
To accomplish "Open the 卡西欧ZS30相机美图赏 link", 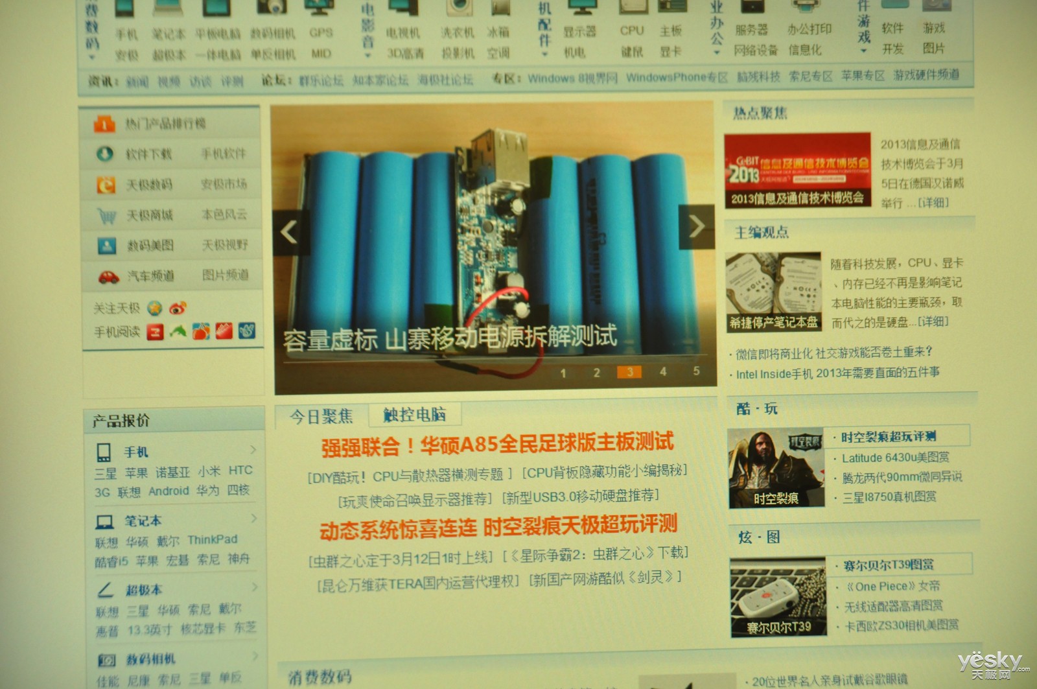I will 902,625.
